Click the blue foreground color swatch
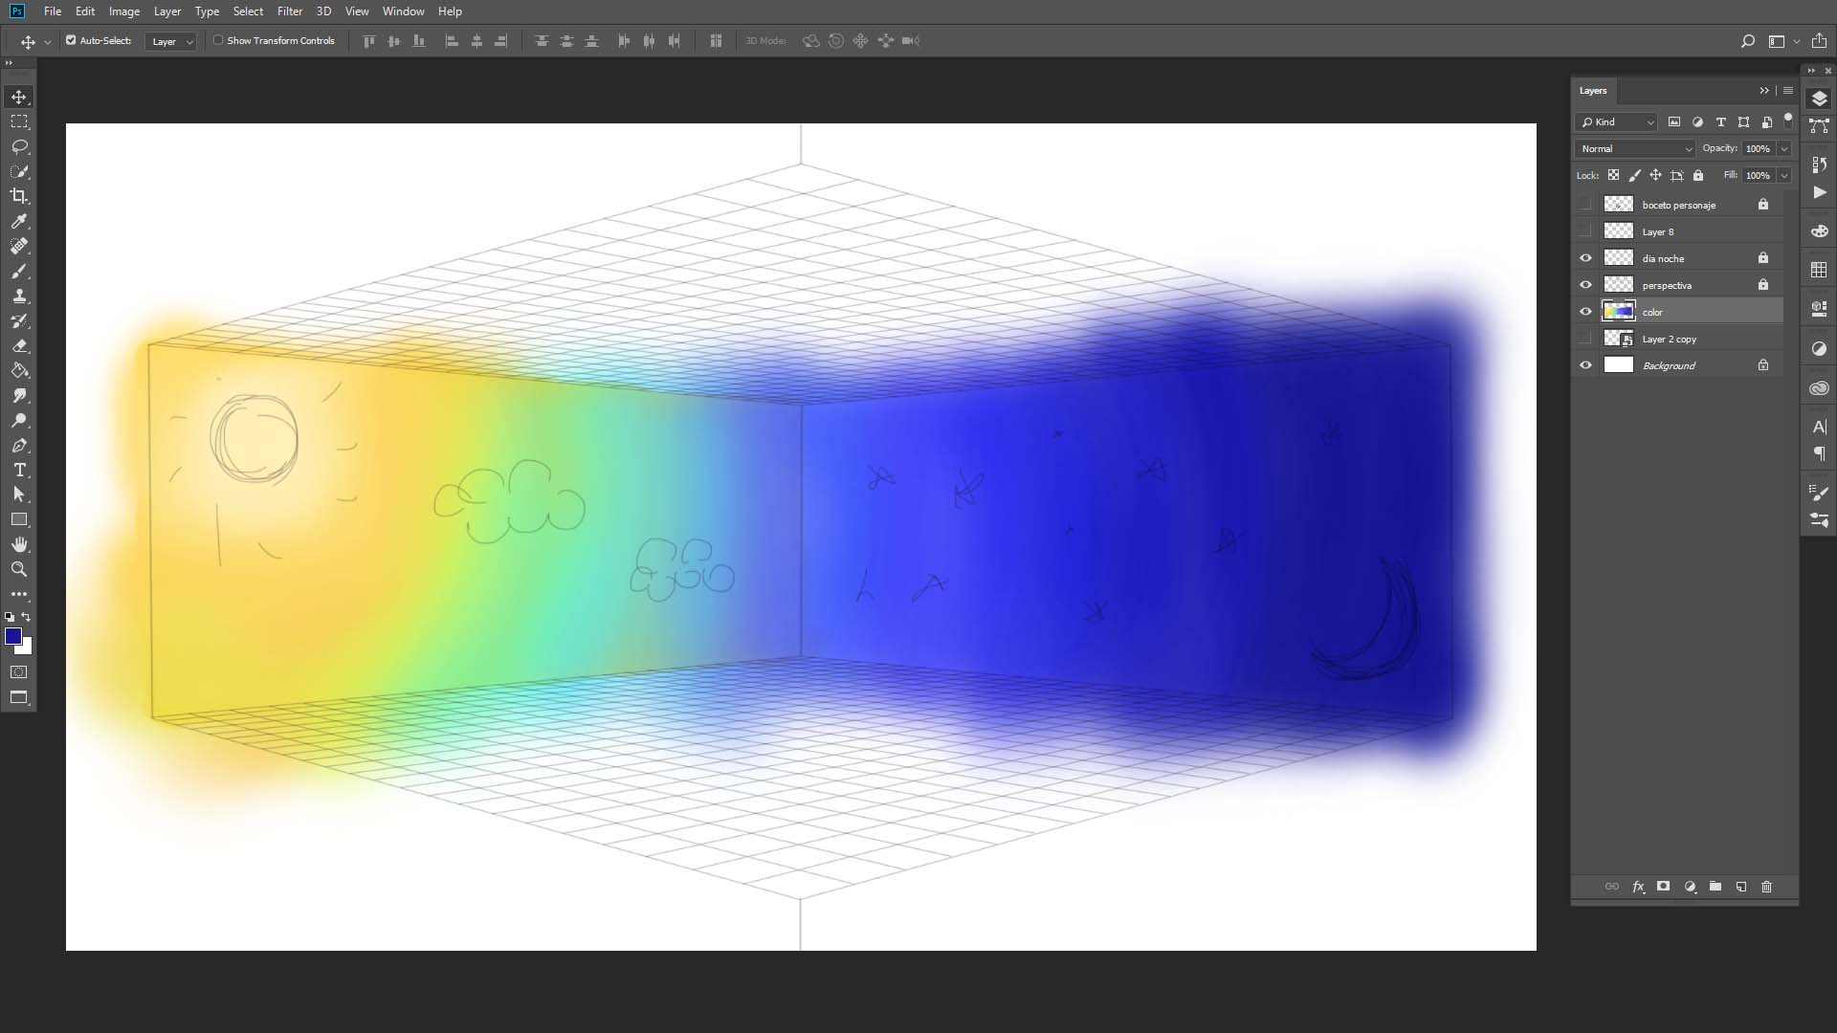1837x1033 pixels. tap(12, 636)
